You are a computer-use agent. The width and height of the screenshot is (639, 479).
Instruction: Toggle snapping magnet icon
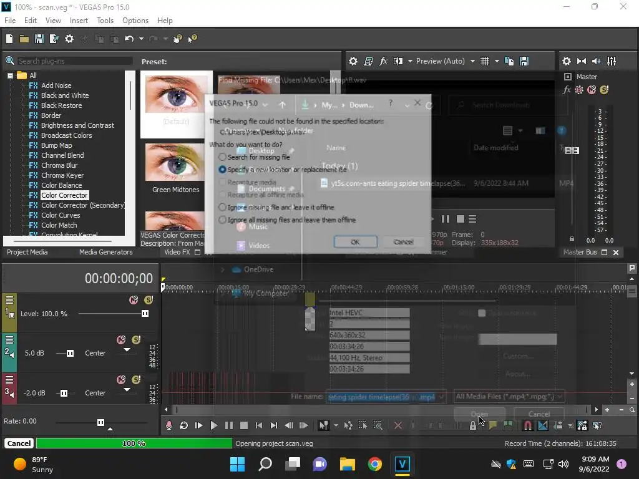528,425
